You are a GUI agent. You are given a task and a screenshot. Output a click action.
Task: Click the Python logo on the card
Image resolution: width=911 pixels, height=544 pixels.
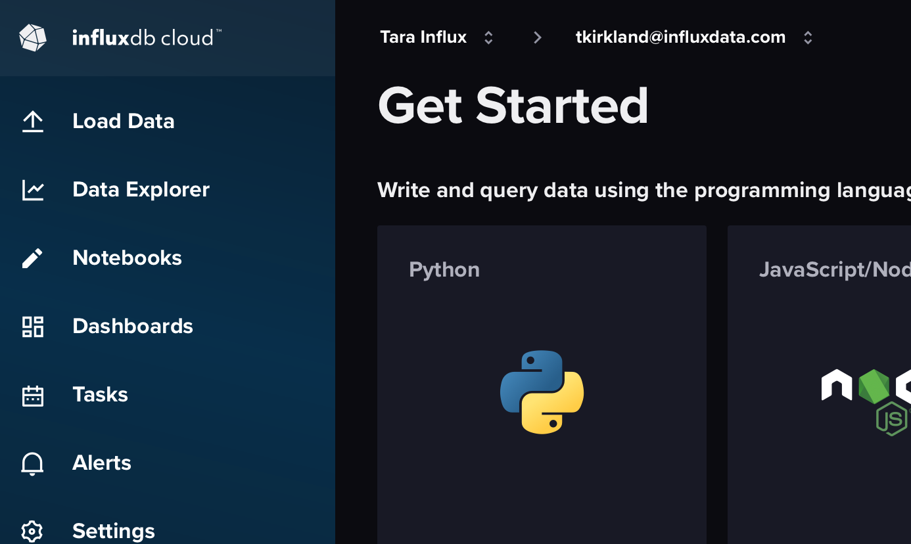pyautogui.click(x=542, y=392)
